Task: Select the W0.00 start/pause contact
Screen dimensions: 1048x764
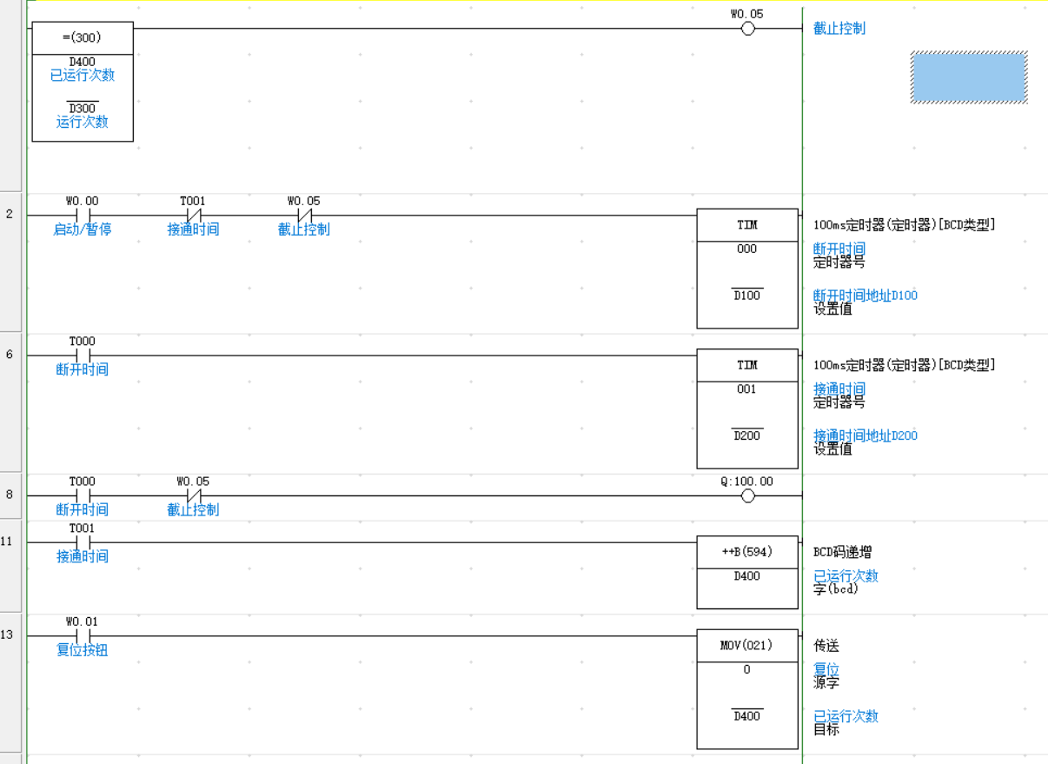Action: click(83, 216)
